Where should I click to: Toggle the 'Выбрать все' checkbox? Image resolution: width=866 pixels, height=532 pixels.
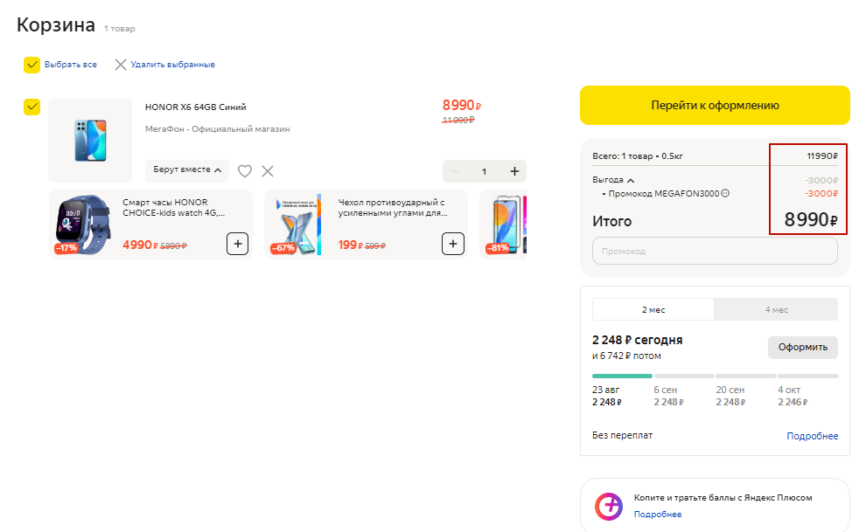[x=32, y=65]
